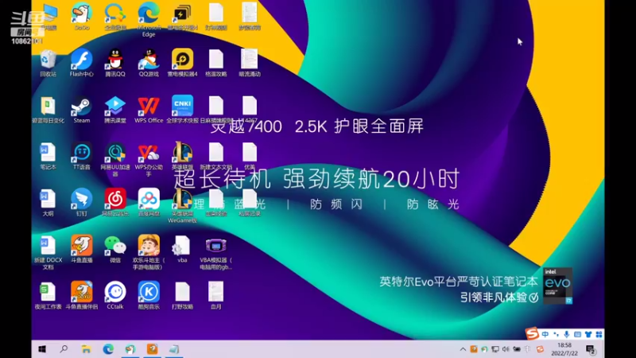Open Sogou soft keyboard icon
This screenshot has width=636, height=358.
[x=577, y=334]
